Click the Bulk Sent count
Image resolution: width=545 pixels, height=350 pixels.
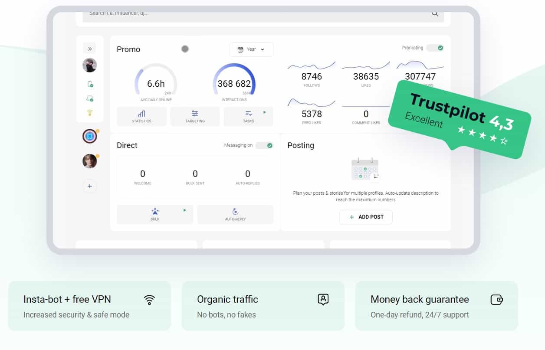[x=195, y=177]
